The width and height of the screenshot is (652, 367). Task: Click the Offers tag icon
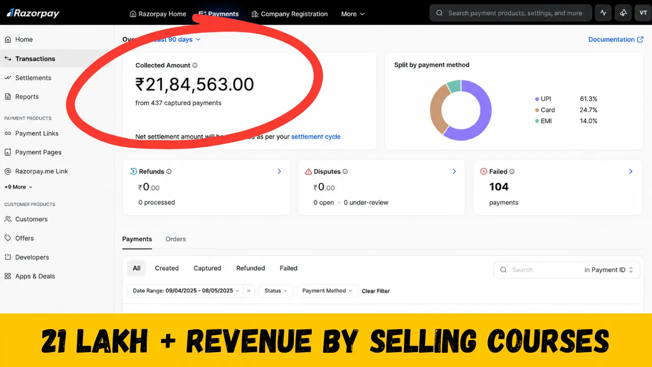8,238
